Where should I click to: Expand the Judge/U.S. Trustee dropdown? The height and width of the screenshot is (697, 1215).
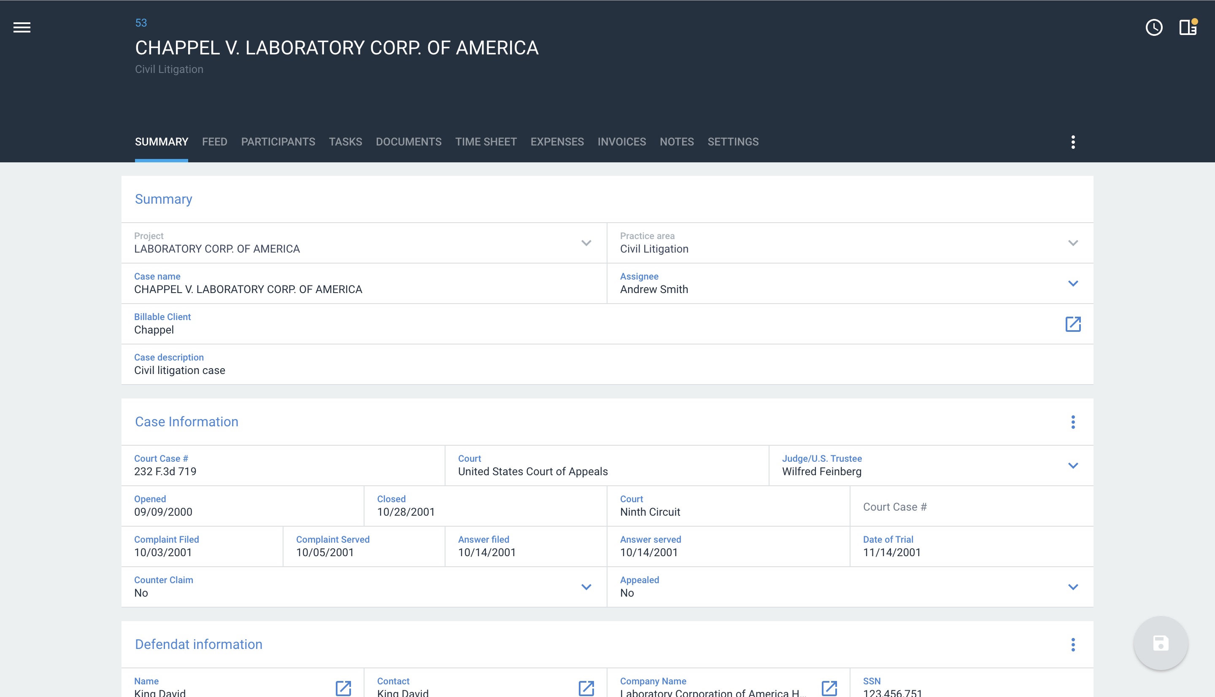coord(1073,466)
